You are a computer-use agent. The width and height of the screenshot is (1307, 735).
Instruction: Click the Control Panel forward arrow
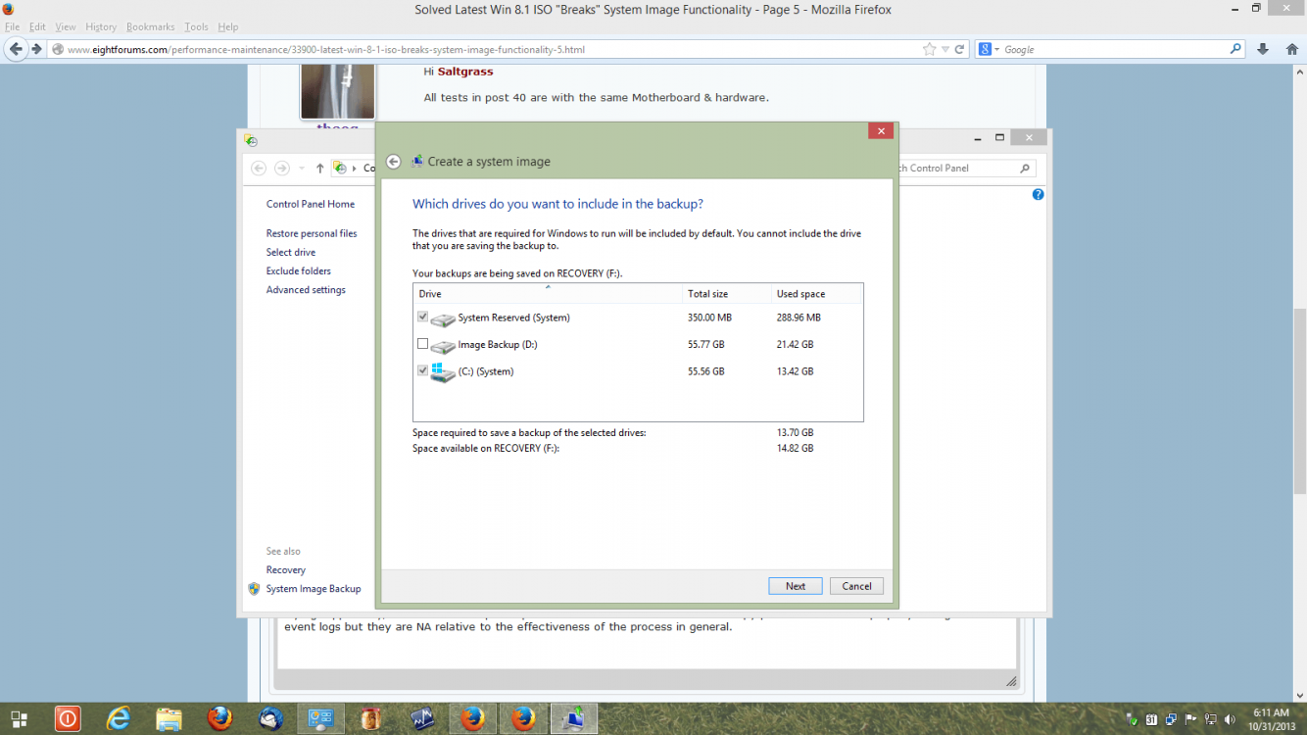(x=282, y=168)
